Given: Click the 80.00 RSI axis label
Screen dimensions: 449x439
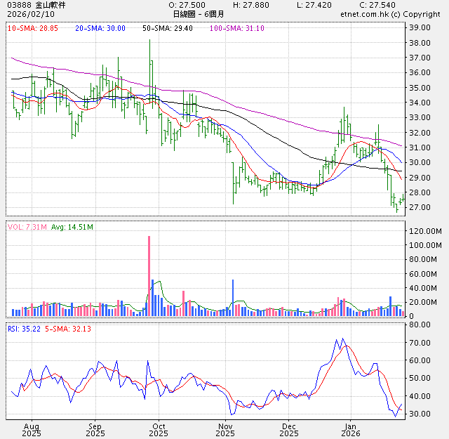Looking at the screenshot, I should tap(420, 325).
